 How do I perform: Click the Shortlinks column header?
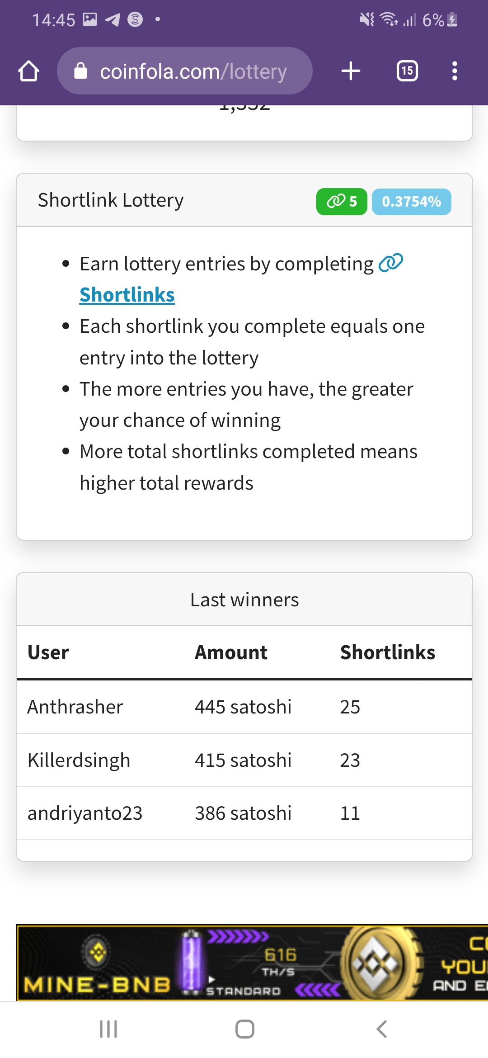388,652
